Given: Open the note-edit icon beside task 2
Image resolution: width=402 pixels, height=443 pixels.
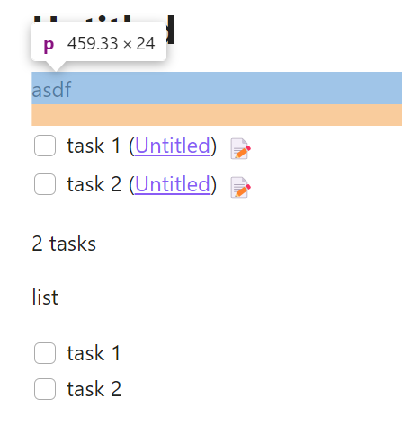Looking at the screenshot, I should [240, 187].
